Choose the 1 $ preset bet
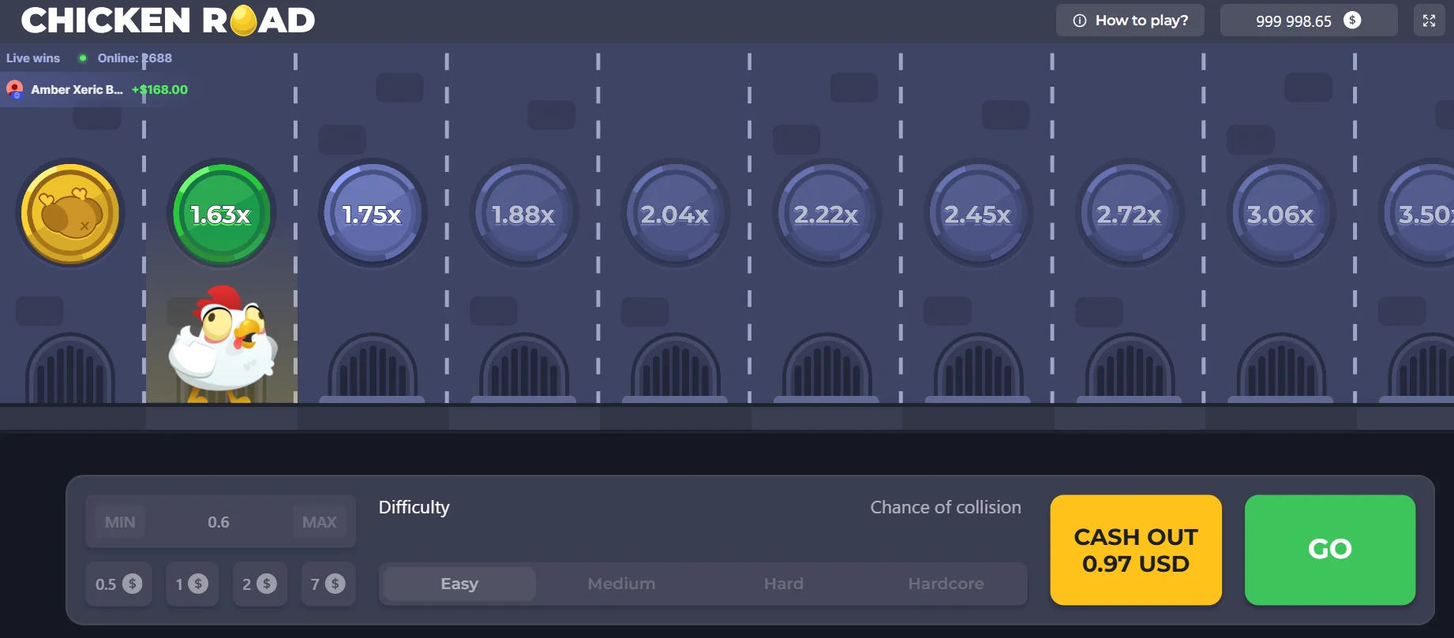Image resolution: width=1454 pixels, height=638 pixels. click(x=192, y=584)
